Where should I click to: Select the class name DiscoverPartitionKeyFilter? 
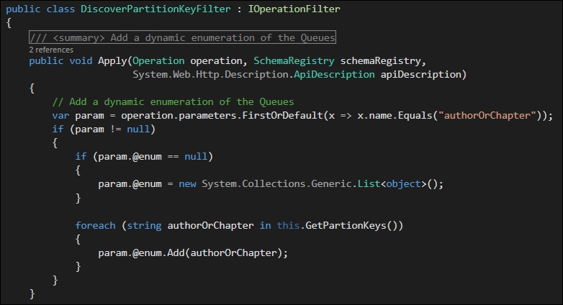(156, 9)
